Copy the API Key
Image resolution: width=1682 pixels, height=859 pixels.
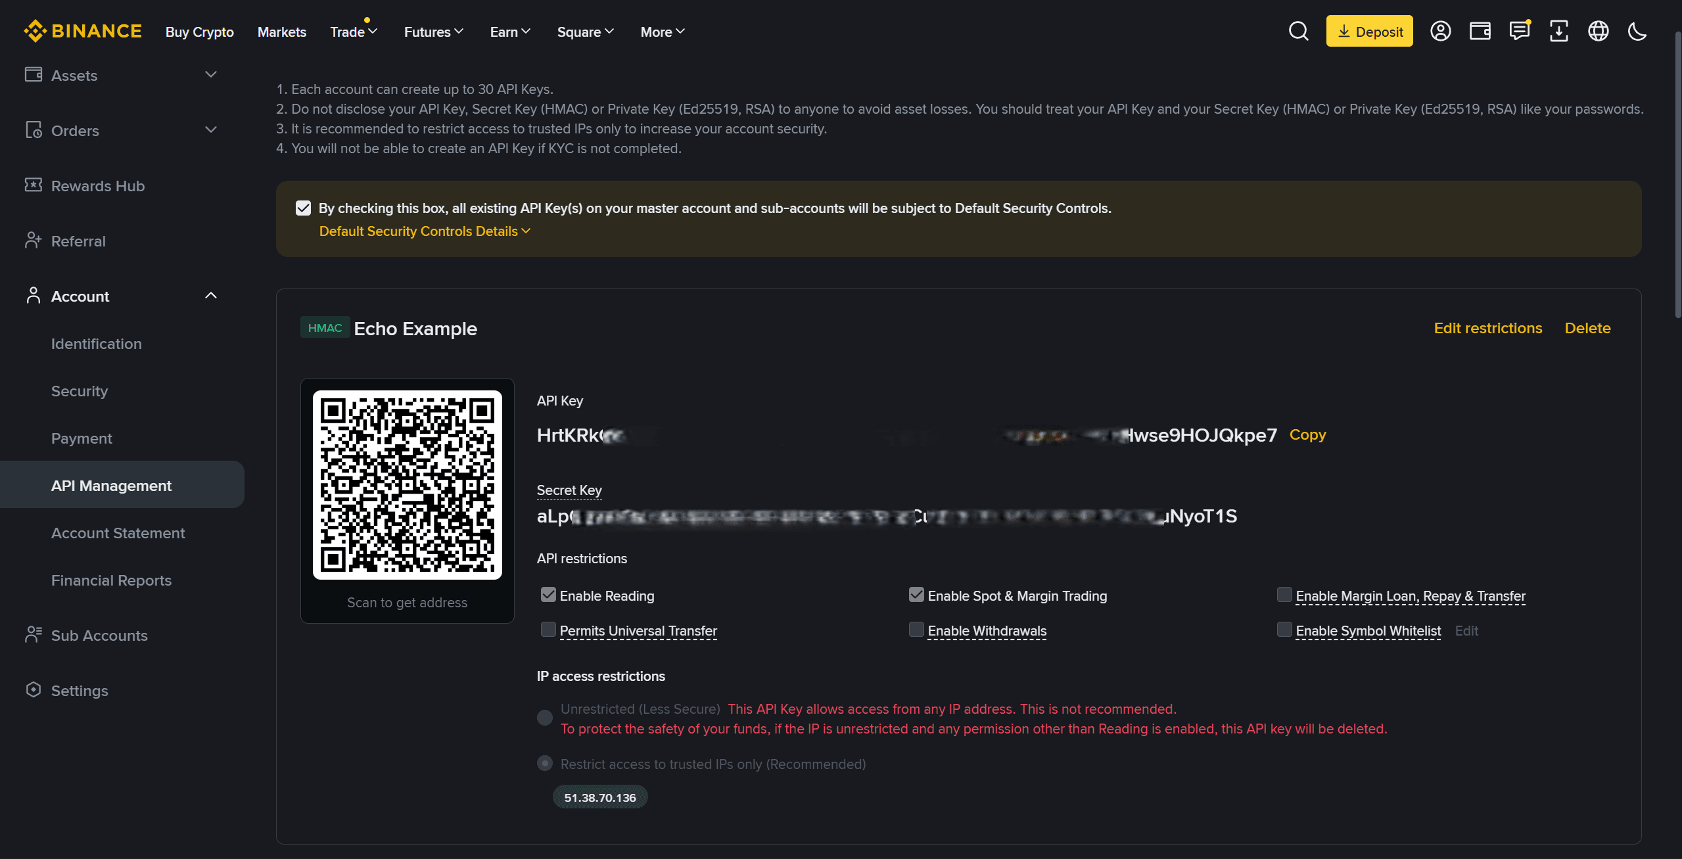[1307, 434]
